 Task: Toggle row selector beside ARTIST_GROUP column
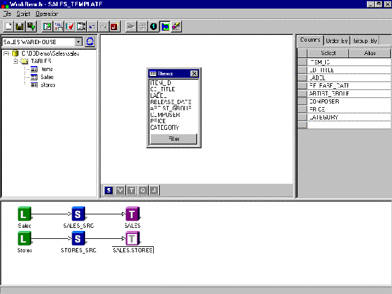coord(302,94)
